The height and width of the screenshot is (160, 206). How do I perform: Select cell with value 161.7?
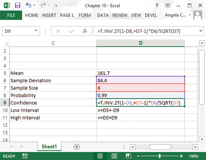click(141, 73)
